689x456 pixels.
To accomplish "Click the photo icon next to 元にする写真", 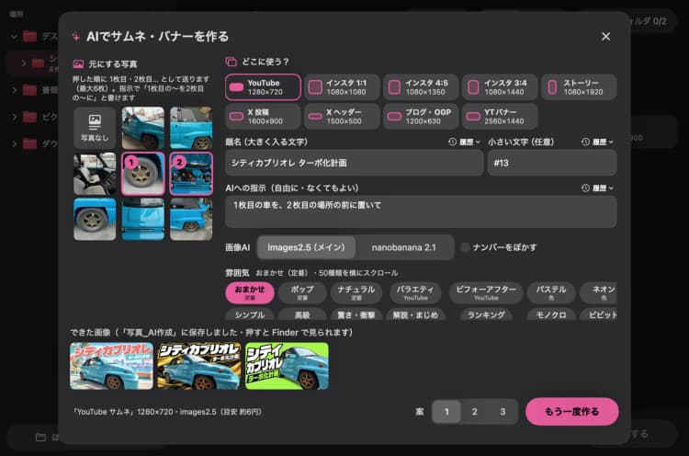I will pyautogui.click(x=78, y=64).
